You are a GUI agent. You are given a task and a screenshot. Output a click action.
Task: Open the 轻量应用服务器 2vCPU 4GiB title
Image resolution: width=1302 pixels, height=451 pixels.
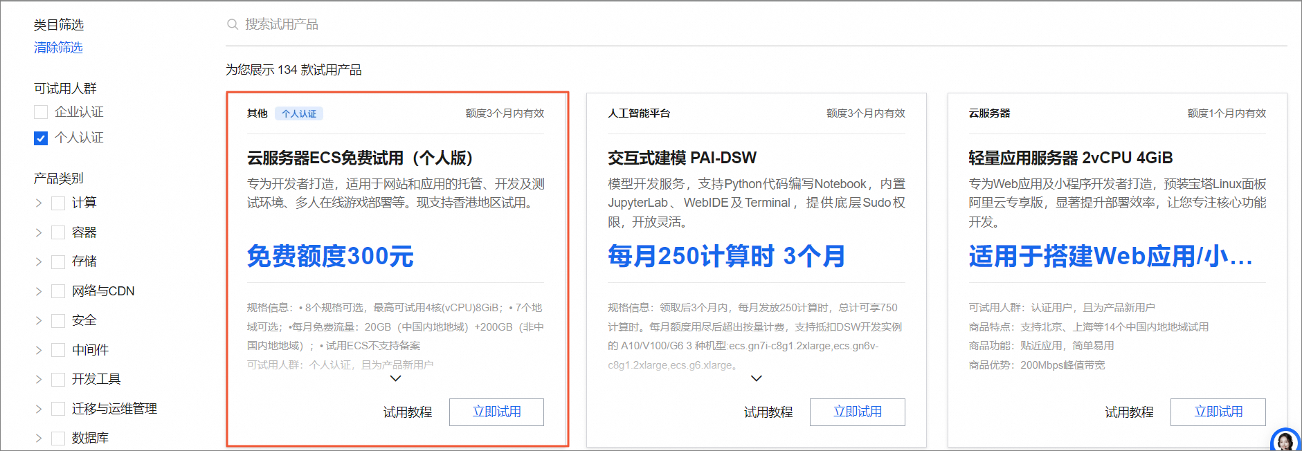tap(1071, 158)
